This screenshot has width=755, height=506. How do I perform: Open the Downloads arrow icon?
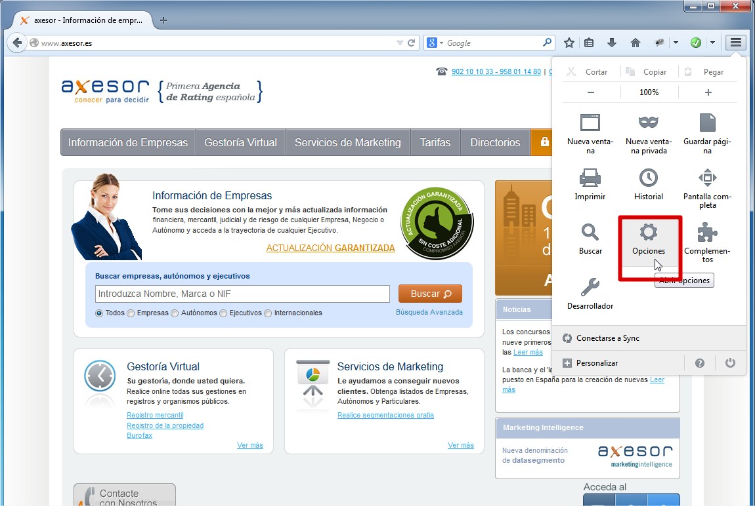[611, 43]
